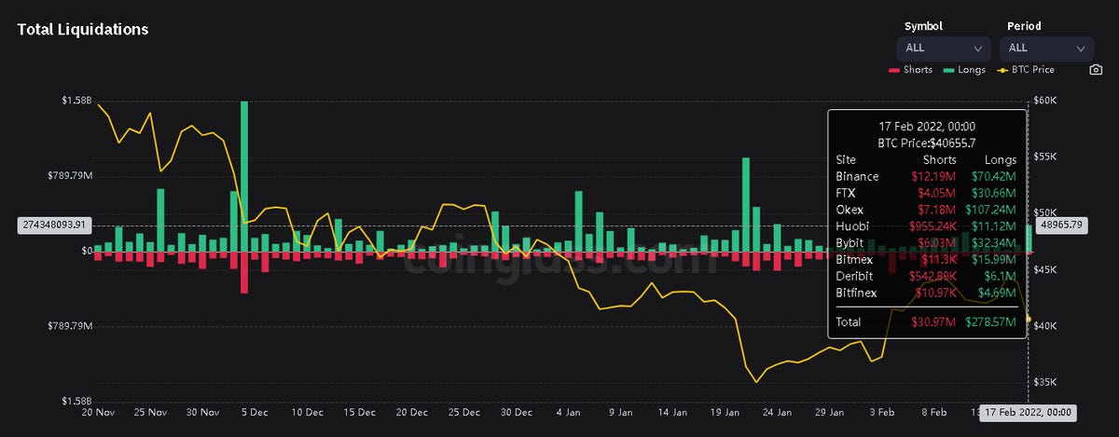Viewport: 1119px width, 437px height.
Task: Click the 274348093.91 crosshair value label
Action: [54, 225]
